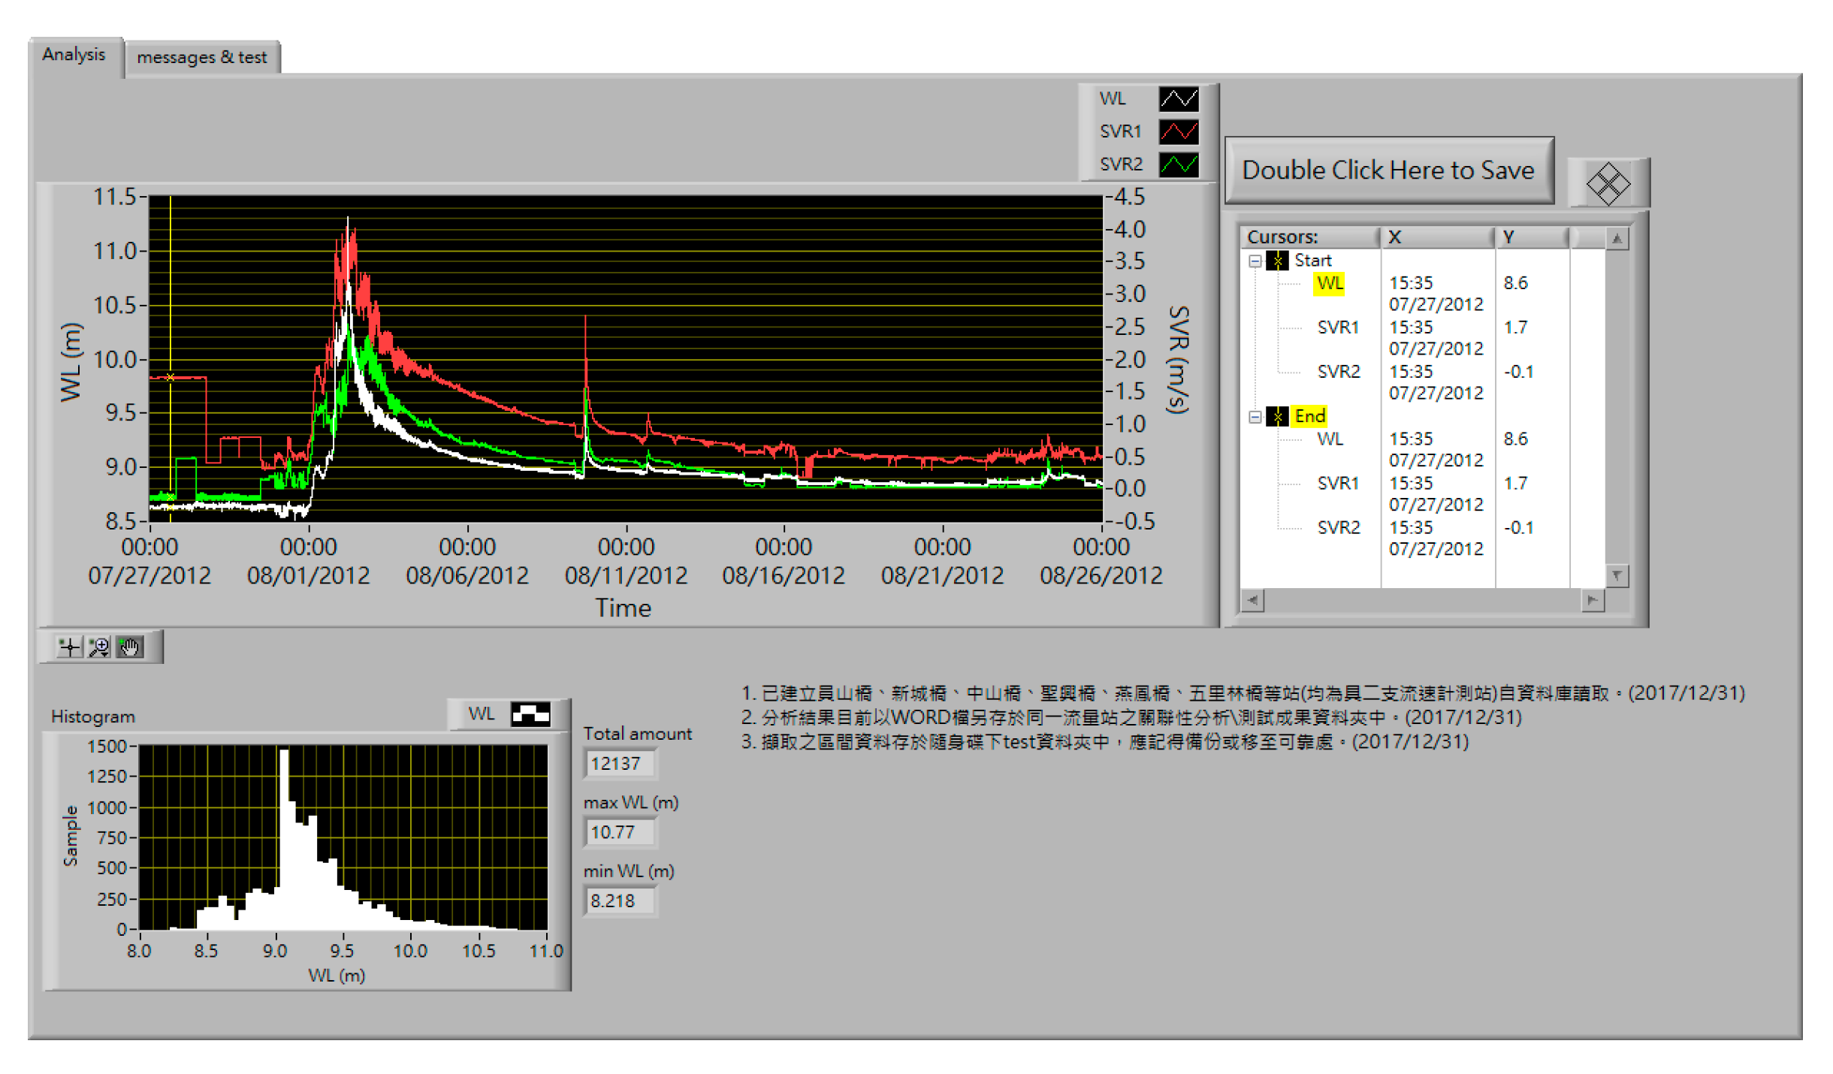Click SVR2 green plot legend swatch

(x=1177, y=164)
